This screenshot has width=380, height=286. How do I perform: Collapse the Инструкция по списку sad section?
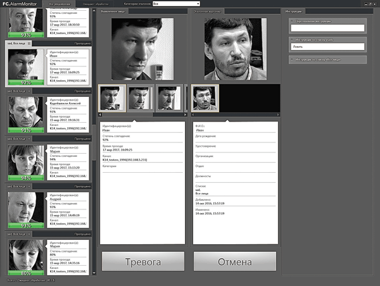point(292,40)
